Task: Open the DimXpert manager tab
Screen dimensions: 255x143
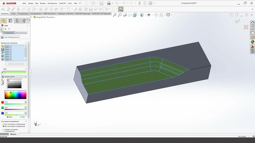Action: (24, 21)
